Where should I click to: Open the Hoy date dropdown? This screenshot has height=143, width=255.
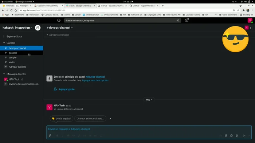149,99
